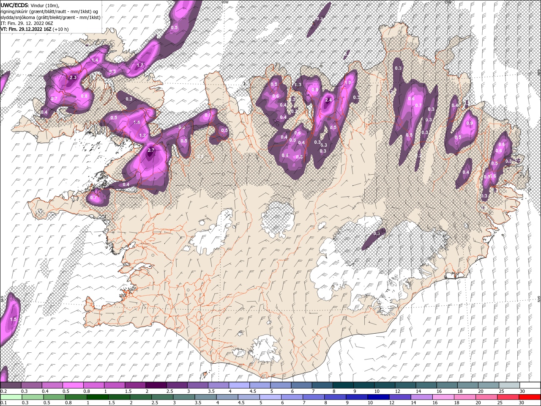Click the 2.4 precipitation value on the map
The width and height of the screenshot is (541, 406).
click(328, 100)
